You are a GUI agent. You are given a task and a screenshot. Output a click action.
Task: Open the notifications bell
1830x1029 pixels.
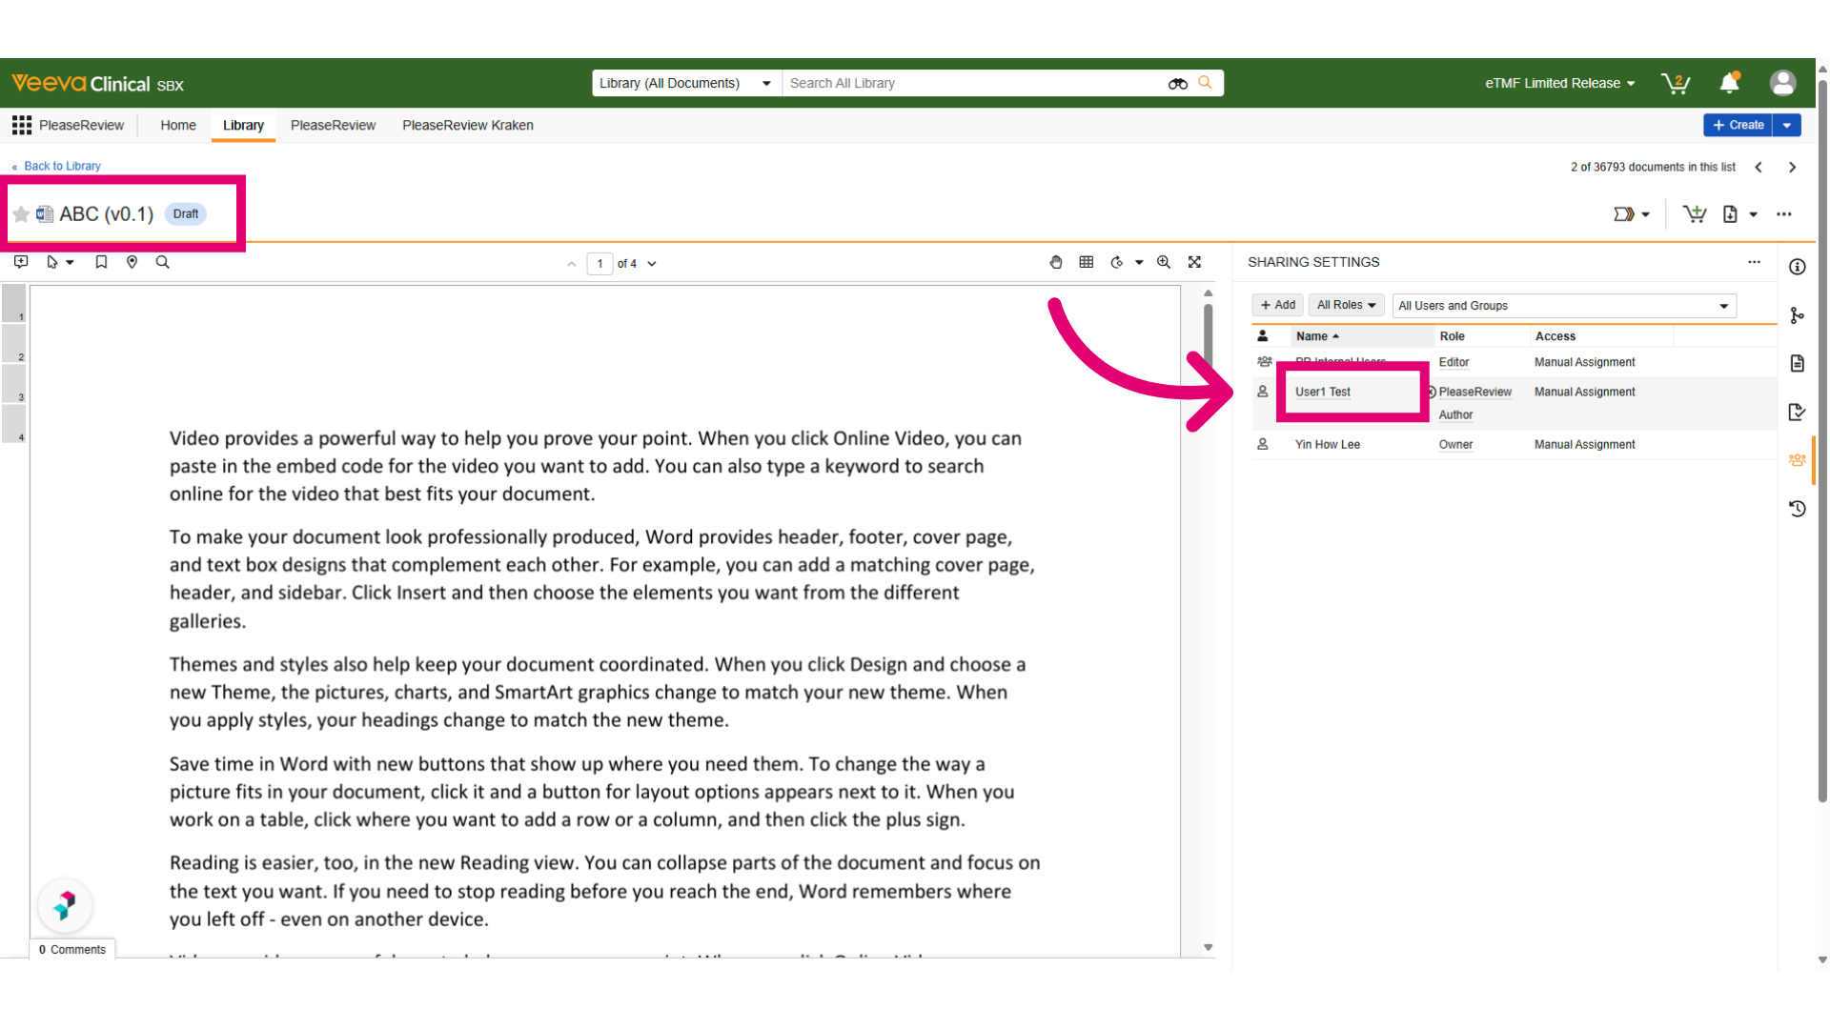pos(1729,84)
